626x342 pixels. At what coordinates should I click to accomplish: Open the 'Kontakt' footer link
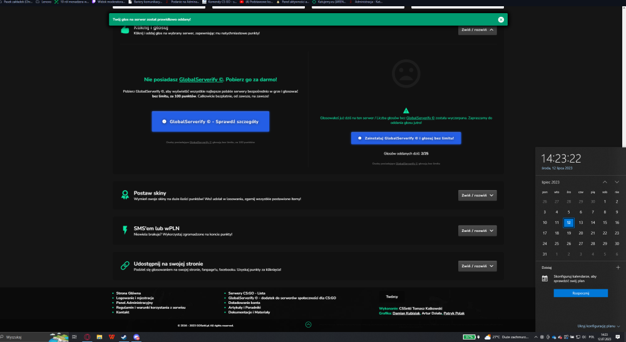123,313
